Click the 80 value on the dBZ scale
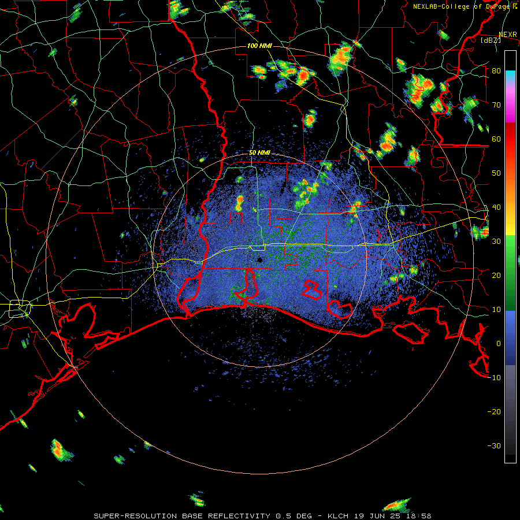This screenshot has width=520, height=520. 496,70
